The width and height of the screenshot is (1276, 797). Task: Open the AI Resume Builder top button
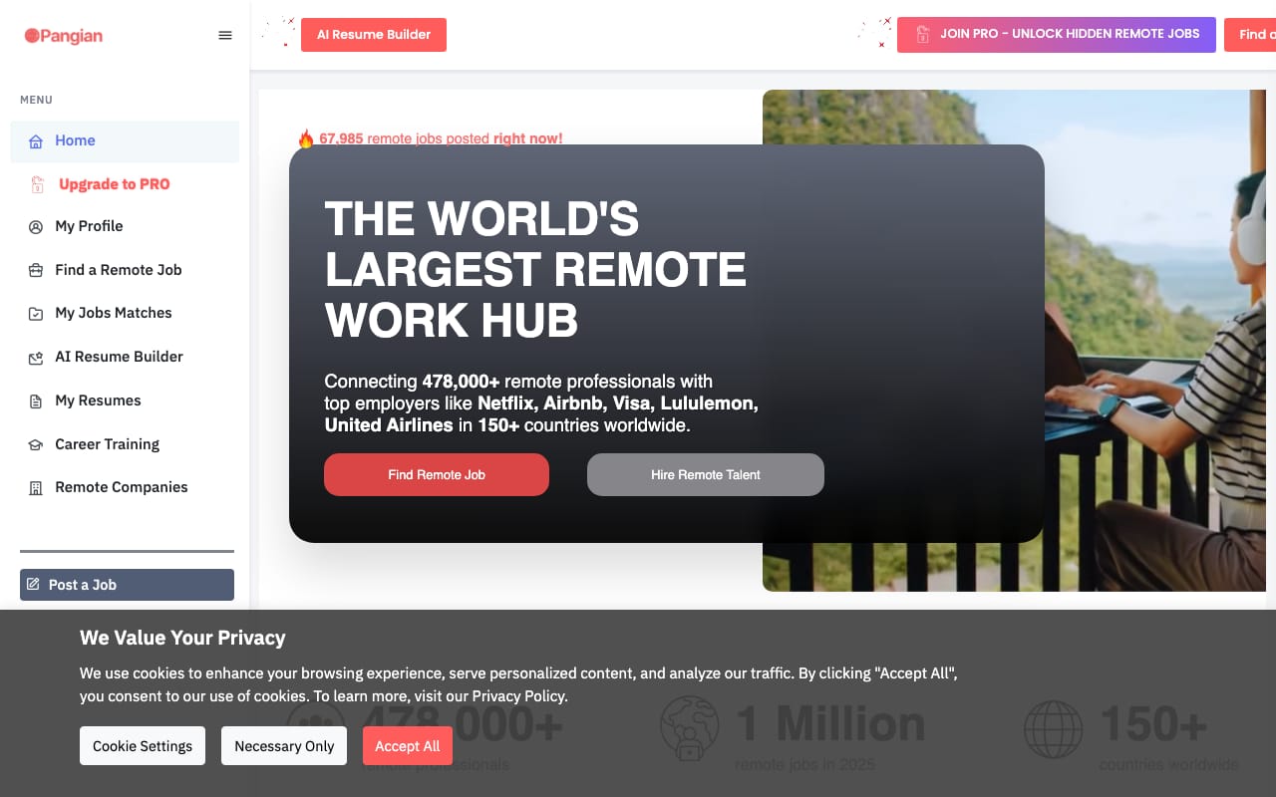tap(374, 34)
